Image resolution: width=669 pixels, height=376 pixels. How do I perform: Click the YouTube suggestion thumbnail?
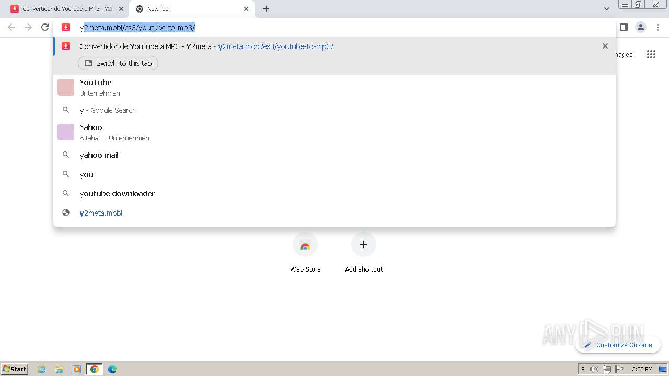point(66,87)
